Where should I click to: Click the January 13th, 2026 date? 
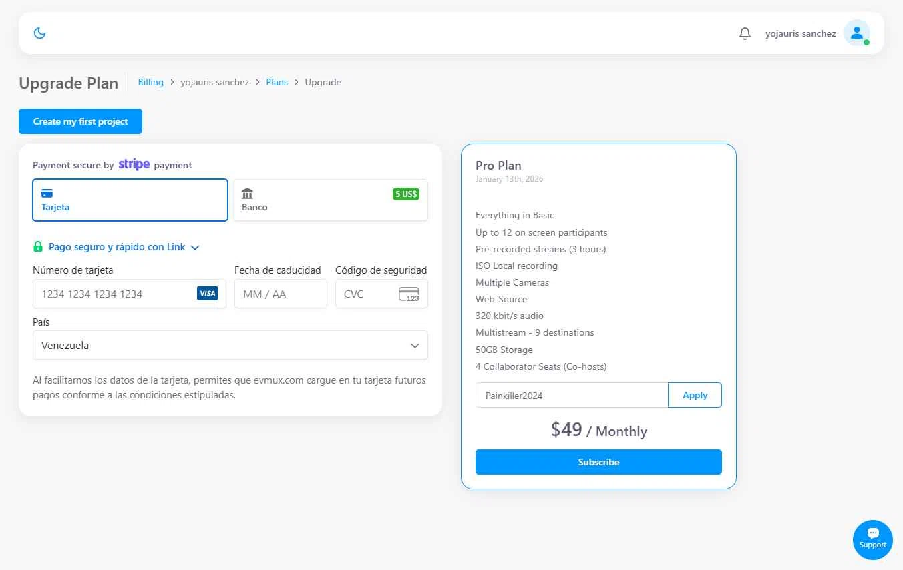(509, 179)
